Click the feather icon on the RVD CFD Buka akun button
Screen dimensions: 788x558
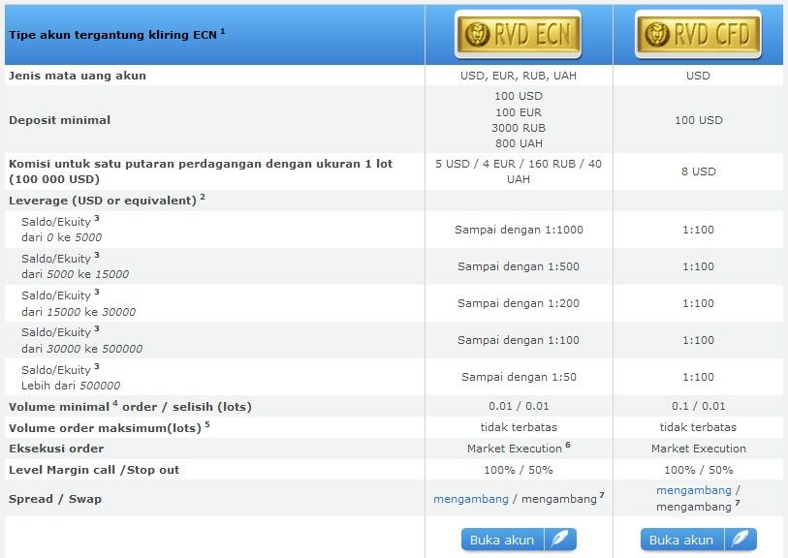740,540
